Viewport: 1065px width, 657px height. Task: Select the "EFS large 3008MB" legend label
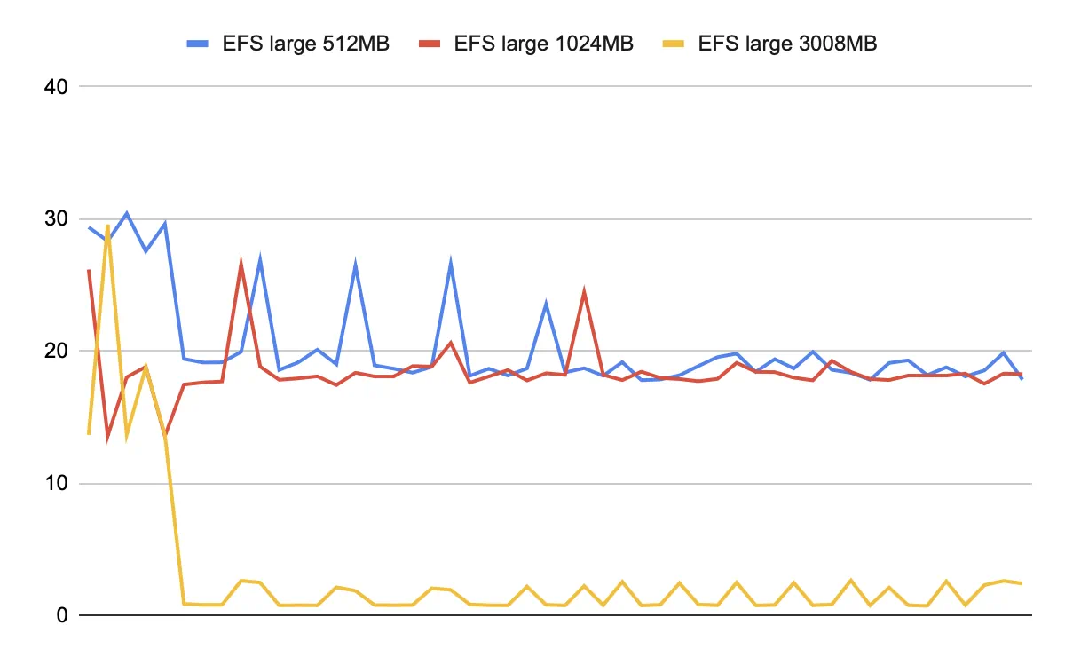tap(787, 44)
